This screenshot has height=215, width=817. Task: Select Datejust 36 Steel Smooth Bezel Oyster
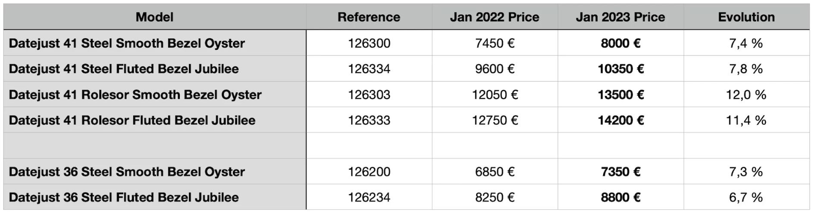coord(127,172)
